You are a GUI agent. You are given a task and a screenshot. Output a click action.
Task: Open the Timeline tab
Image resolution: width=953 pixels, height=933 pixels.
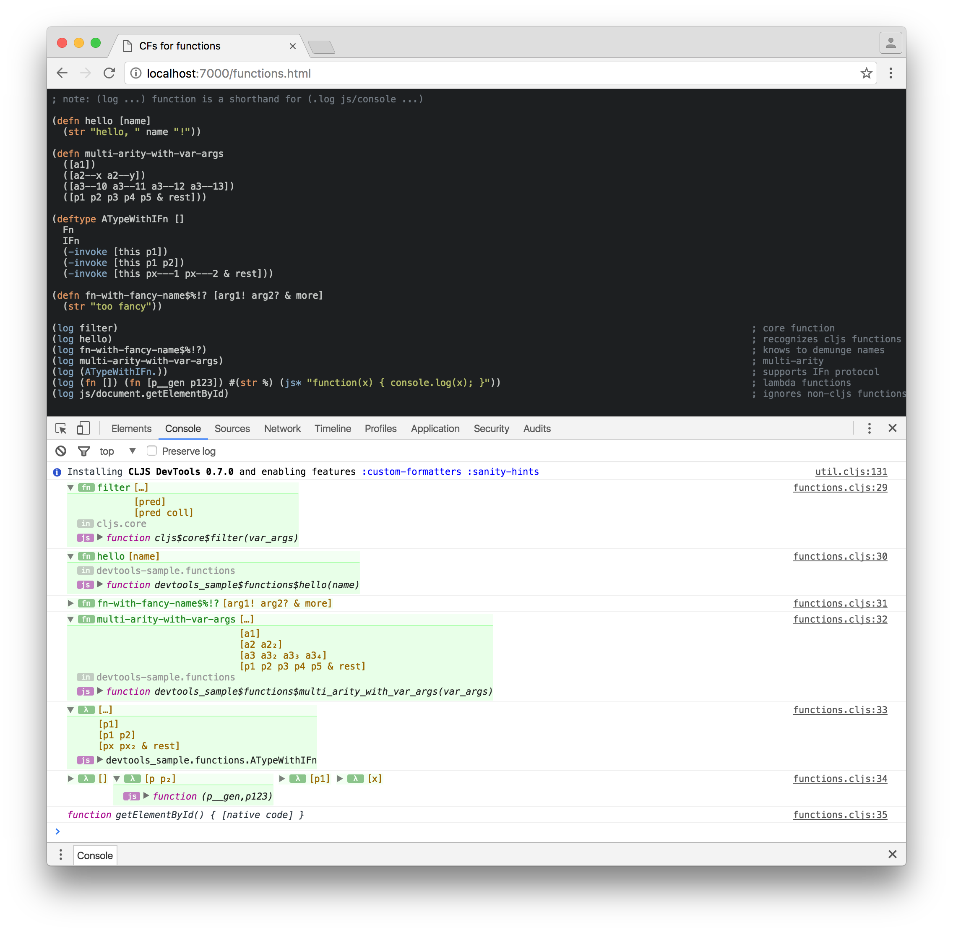pos(333,428)
